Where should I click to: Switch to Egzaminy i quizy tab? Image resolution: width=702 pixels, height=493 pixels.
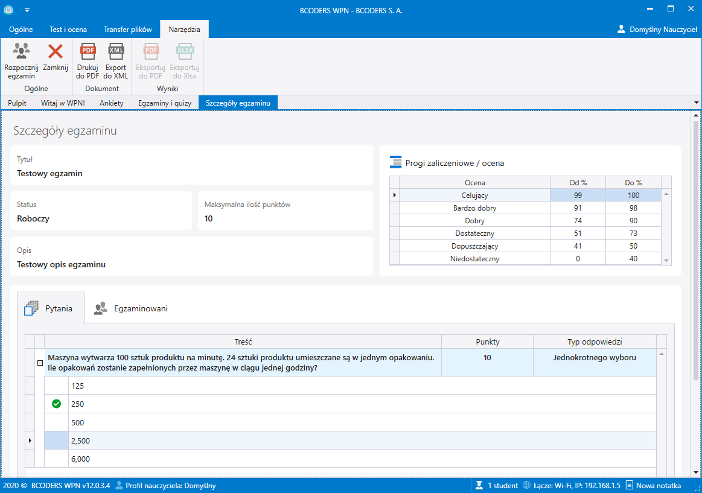click(x=165, y=103)
